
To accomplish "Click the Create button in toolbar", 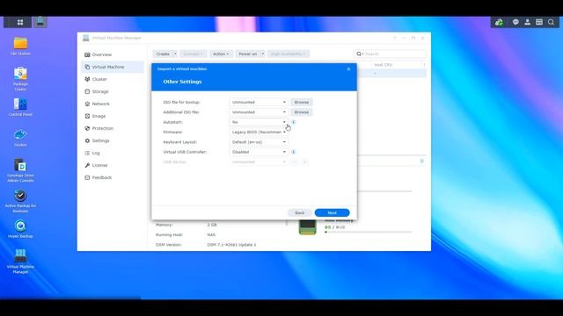I will coord(163,54).
